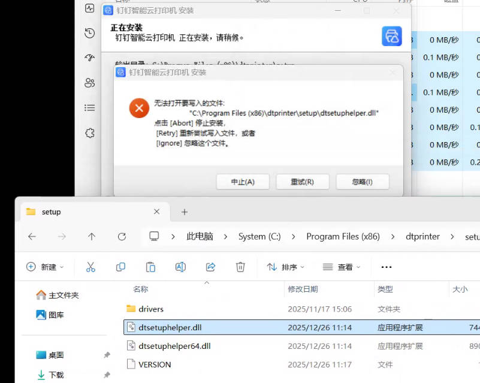Image resolution: width=480 pixels, height=383 pixels.
Task: Click the red error icon in dialog
Action: 139,108
